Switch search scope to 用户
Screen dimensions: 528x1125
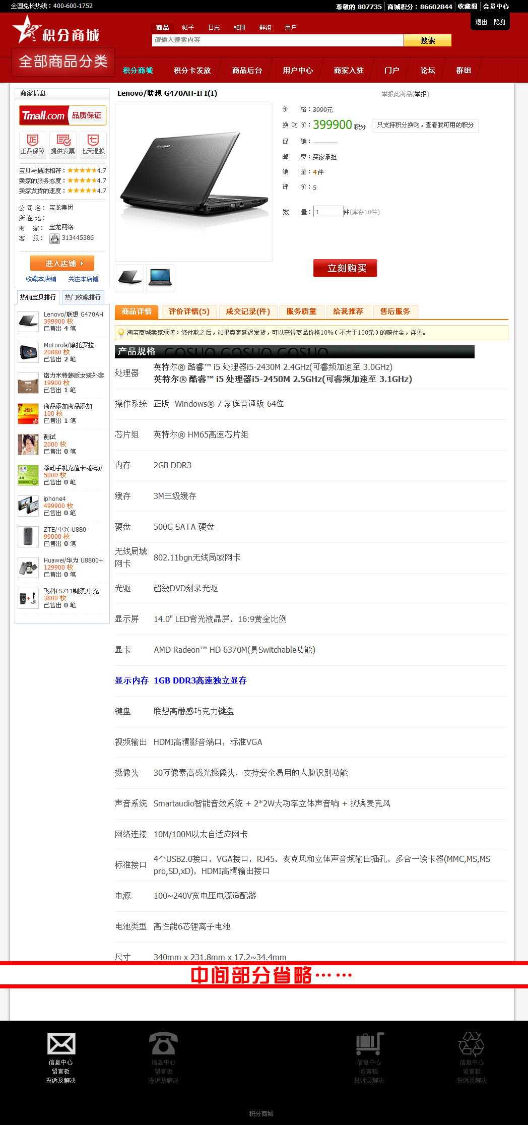[291, 28]
